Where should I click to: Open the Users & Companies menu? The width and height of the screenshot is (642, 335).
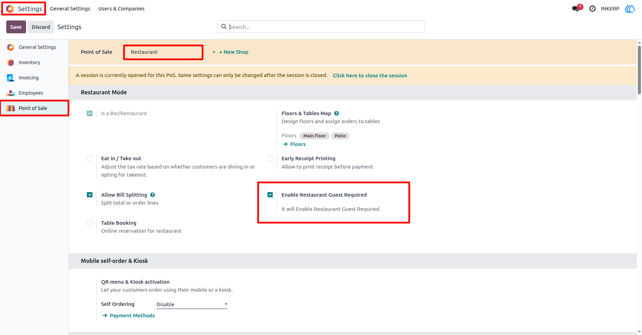pyautogui.click(x=121, y=9)
